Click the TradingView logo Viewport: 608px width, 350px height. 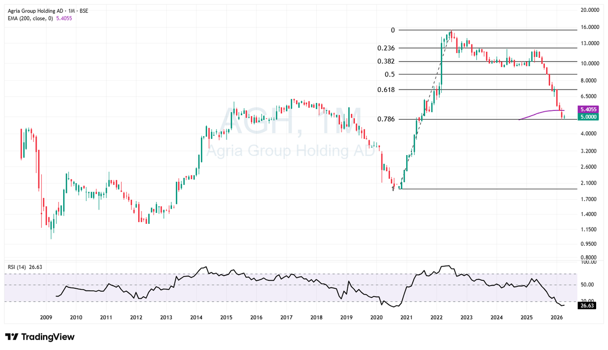(x=40, y=337)
